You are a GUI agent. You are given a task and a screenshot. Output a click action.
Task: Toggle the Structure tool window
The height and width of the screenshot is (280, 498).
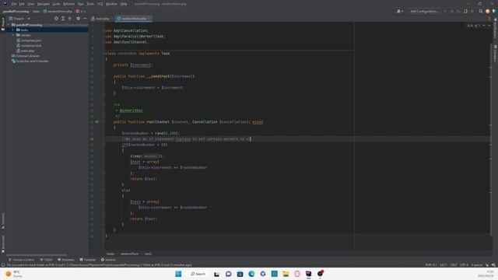3,221
